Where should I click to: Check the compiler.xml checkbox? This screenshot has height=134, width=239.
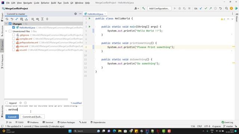(13, 39)
